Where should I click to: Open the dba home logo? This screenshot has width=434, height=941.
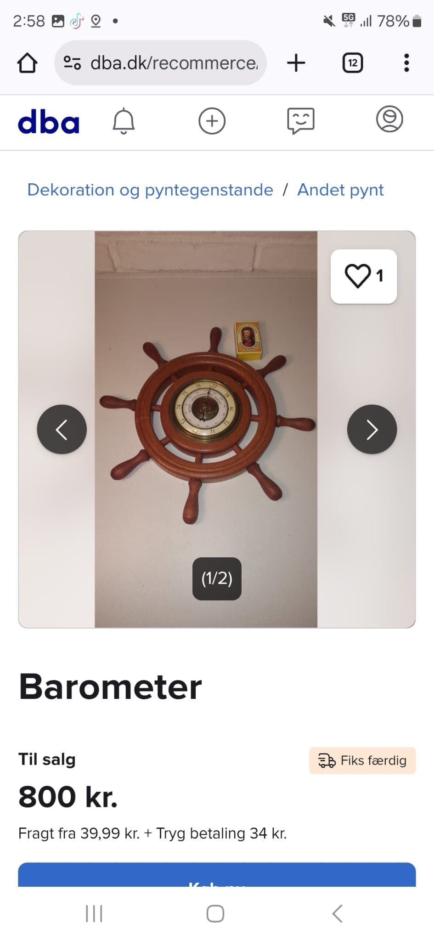click(x=48, y=121)
